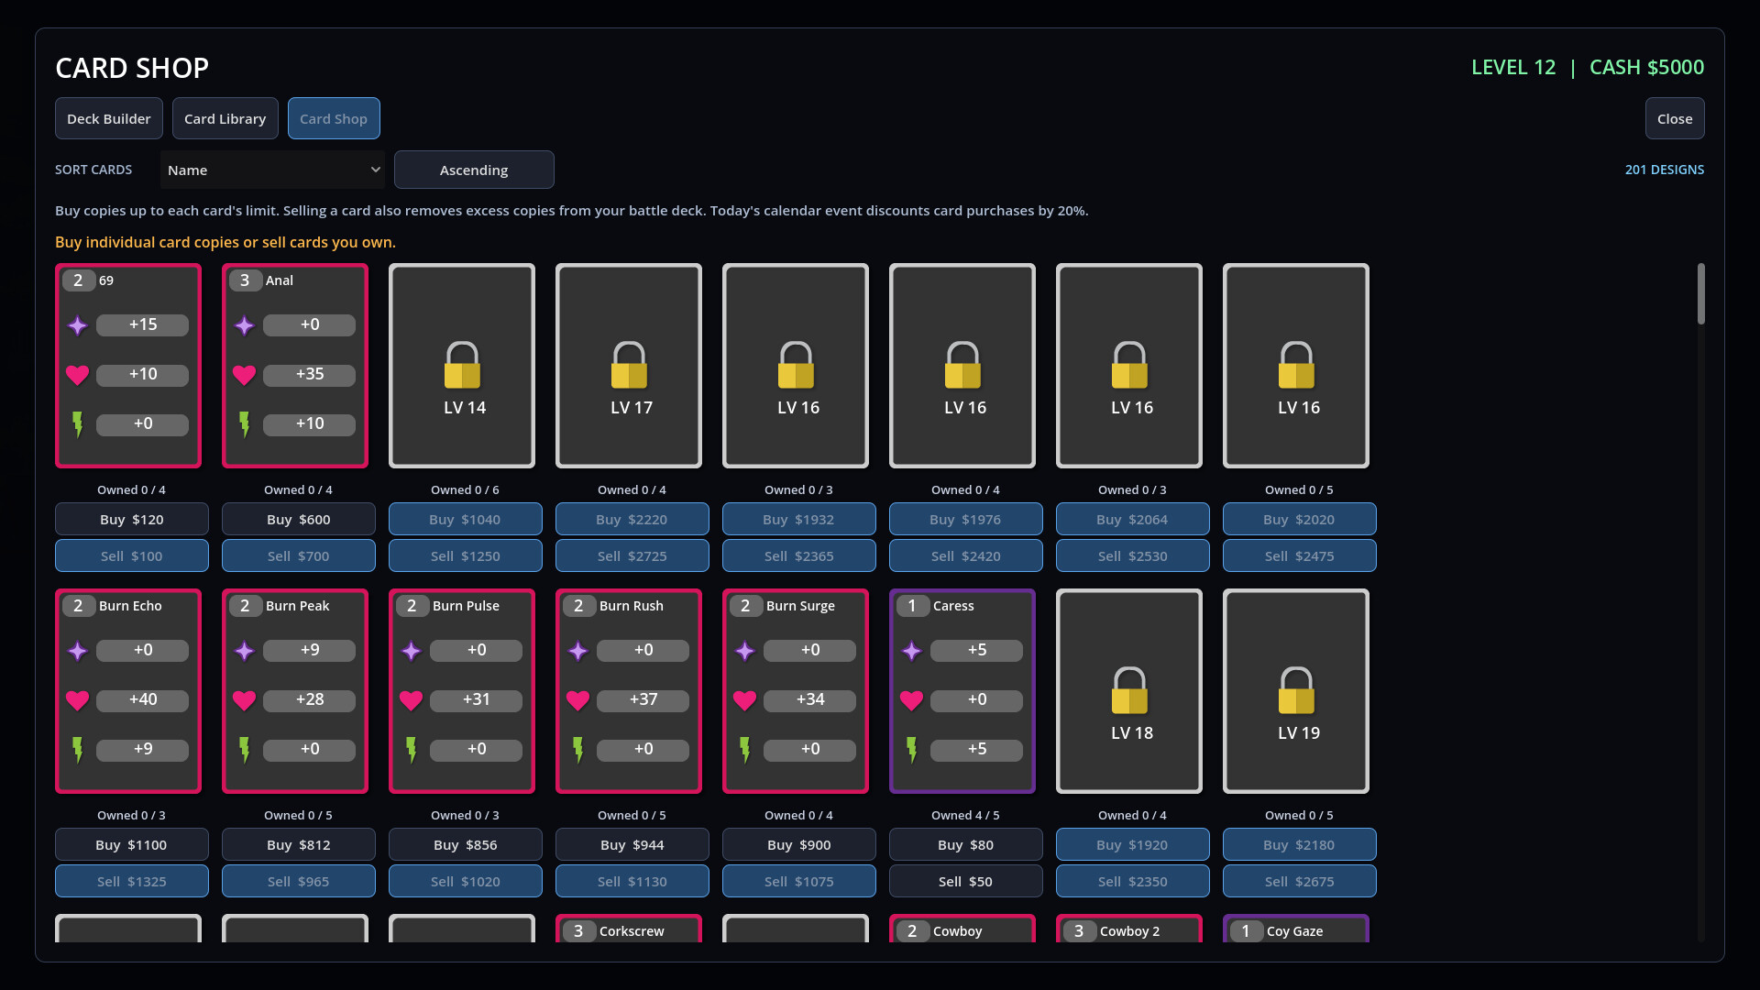Screen dimensions: 1760x990
Task: Click the Sell $2675 button
Action: pos(1300,881)
